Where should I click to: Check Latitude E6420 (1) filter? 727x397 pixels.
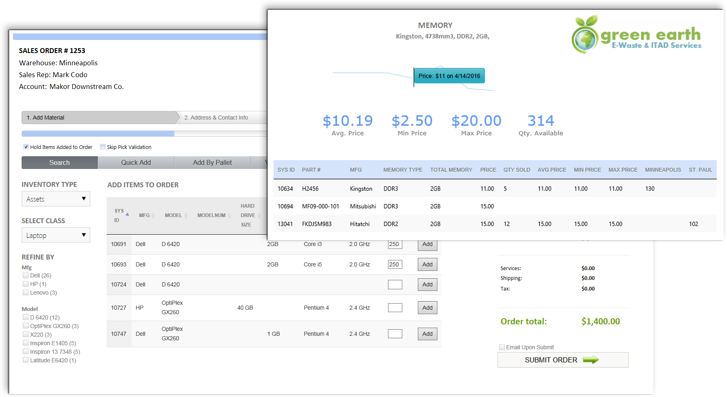26,360
